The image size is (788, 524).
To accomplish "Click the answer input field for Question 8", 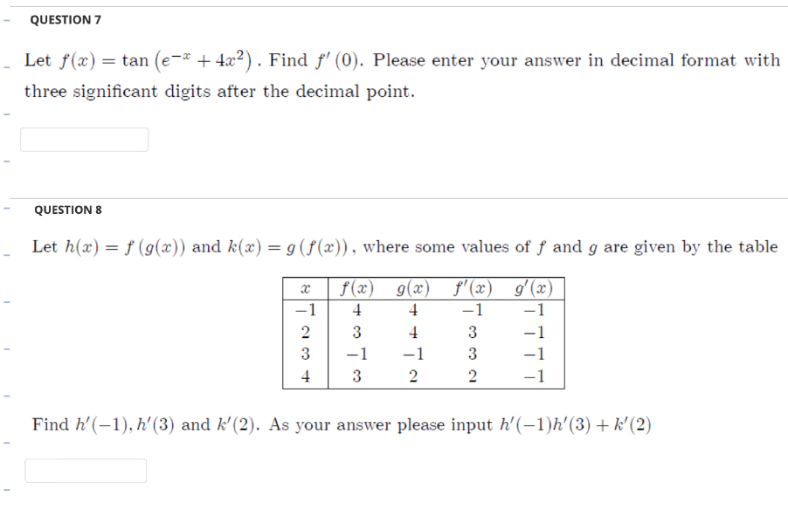I will pos(86,471).
